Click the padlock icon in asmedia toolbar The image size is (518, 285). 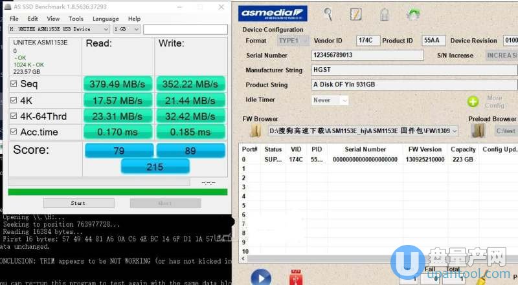[383, 14]
